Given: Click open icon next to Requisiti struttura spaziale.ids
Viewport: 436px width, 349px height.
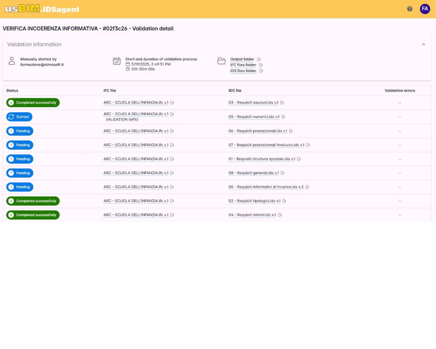Looking at the screenshot, I should [x=299, y=159].
